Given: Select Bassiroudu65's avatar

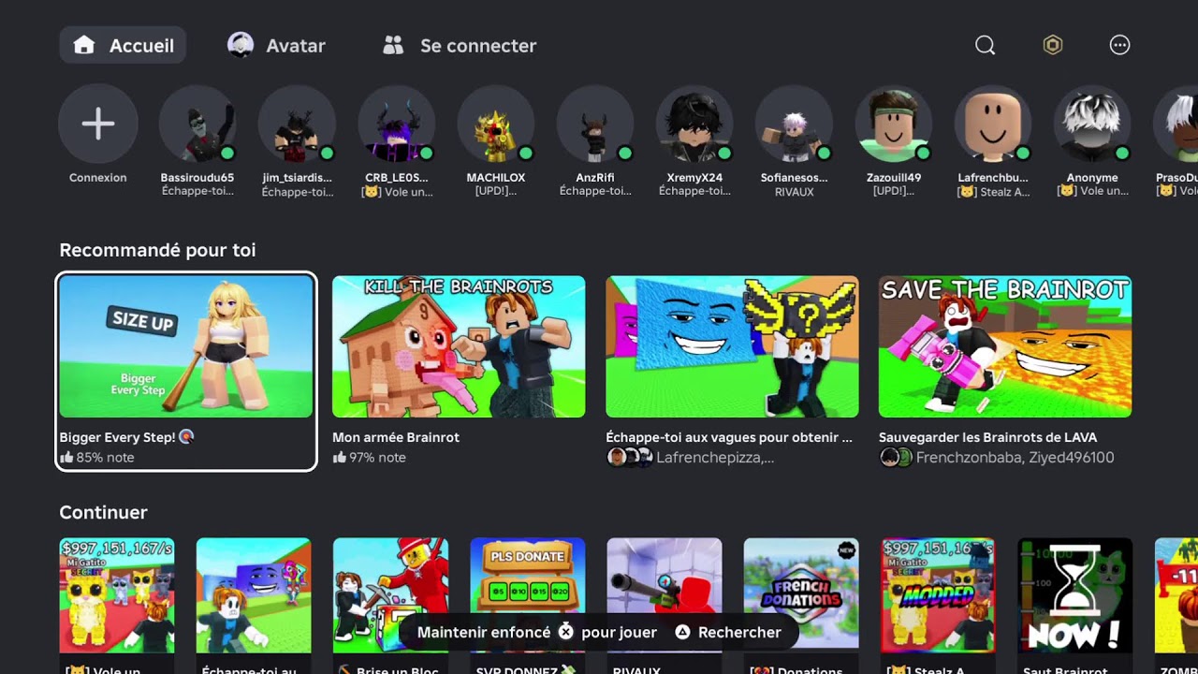Looking at the screenshot, I should click(x=197, y=124).
